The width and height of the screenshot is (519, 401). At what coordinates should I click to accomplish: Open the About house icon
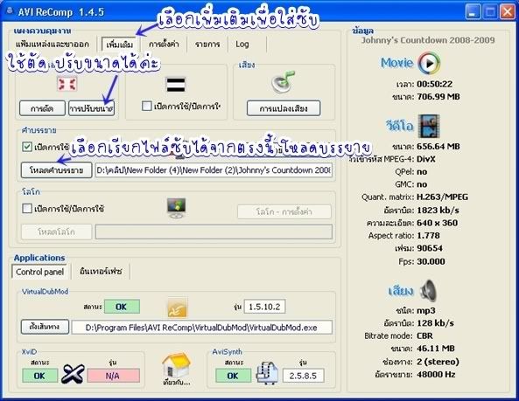point(177,369)
